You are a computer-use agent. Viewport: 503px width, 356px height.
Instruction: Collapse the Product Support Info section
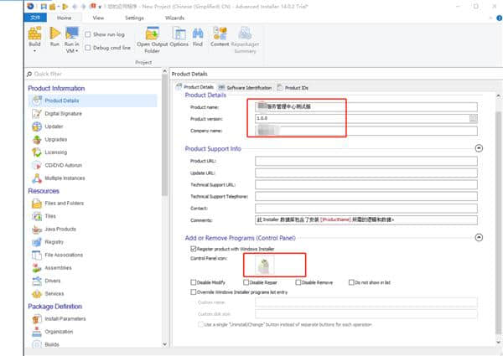coord(479,147)
